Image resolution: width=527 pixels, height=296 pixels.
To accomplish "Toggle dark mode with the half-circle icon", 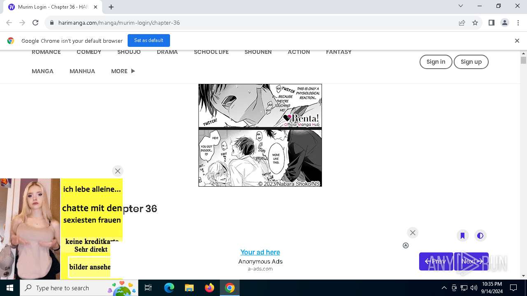I will click(x=480, y=236).
